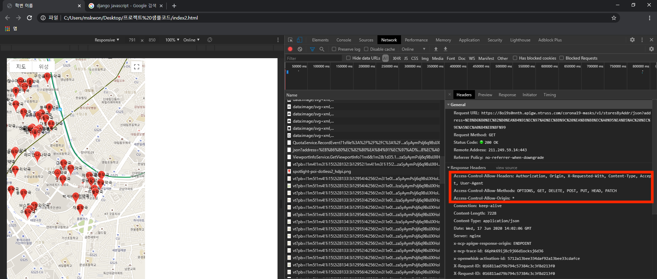657x279 pixels.
Task: Open the Sources panel
Action: tap(366, 40)
